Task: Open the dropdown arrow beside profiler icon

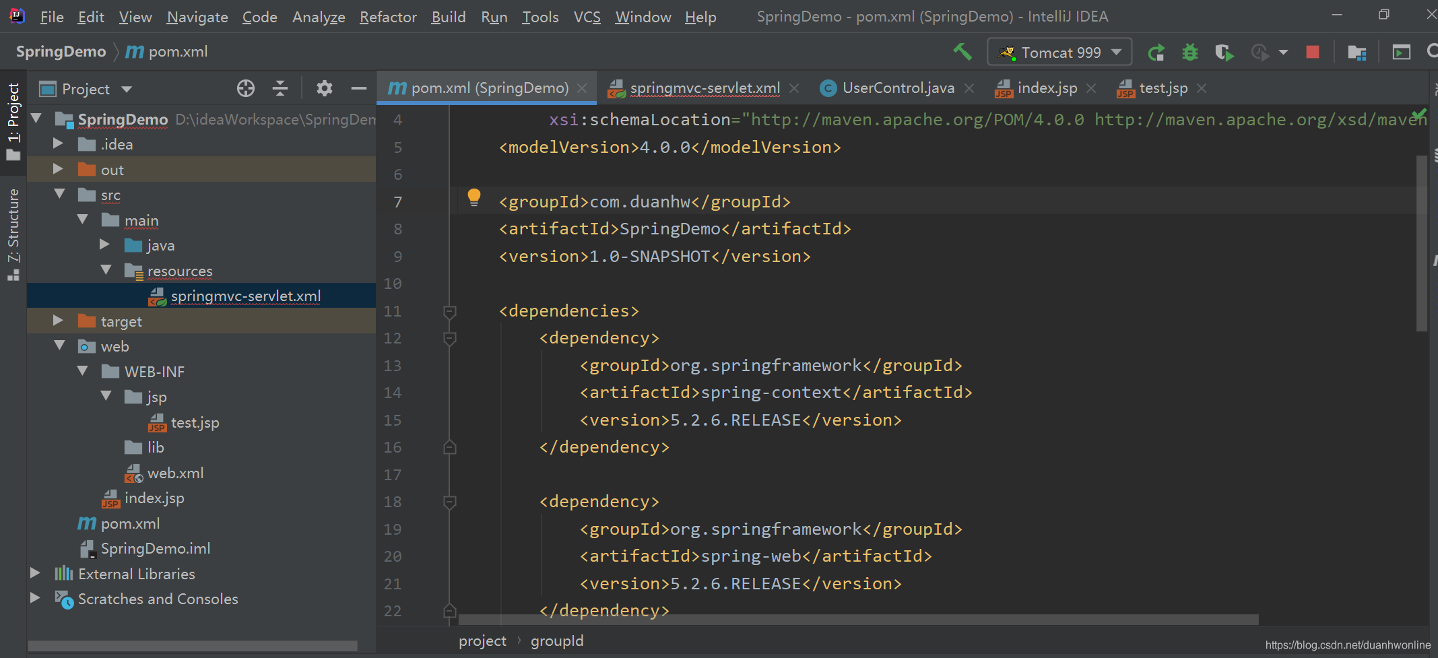Action: pyautogui.click(x=1283, y=53)
